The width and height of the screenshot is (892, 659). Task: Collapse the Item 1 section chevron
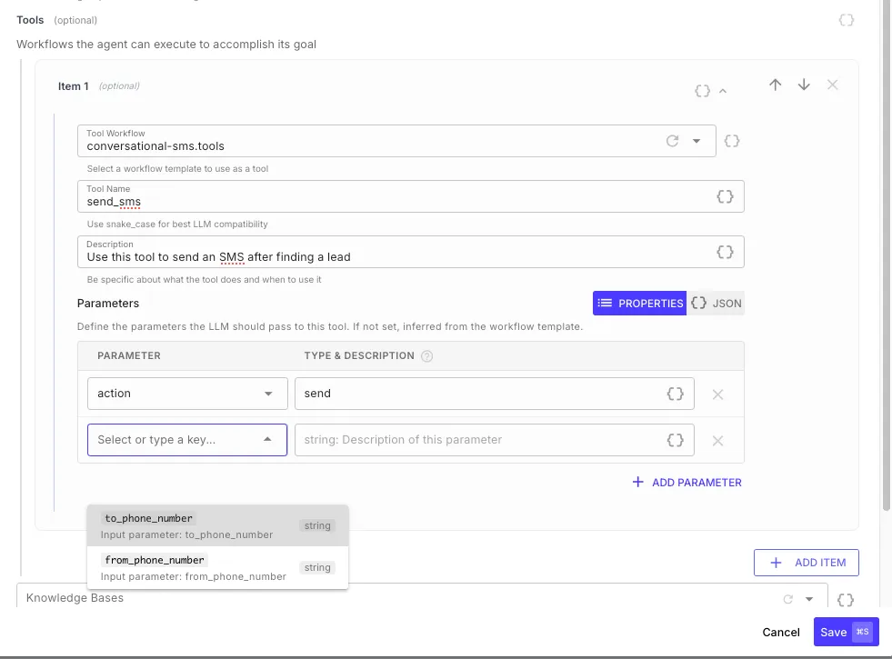(x=722, y=91)
